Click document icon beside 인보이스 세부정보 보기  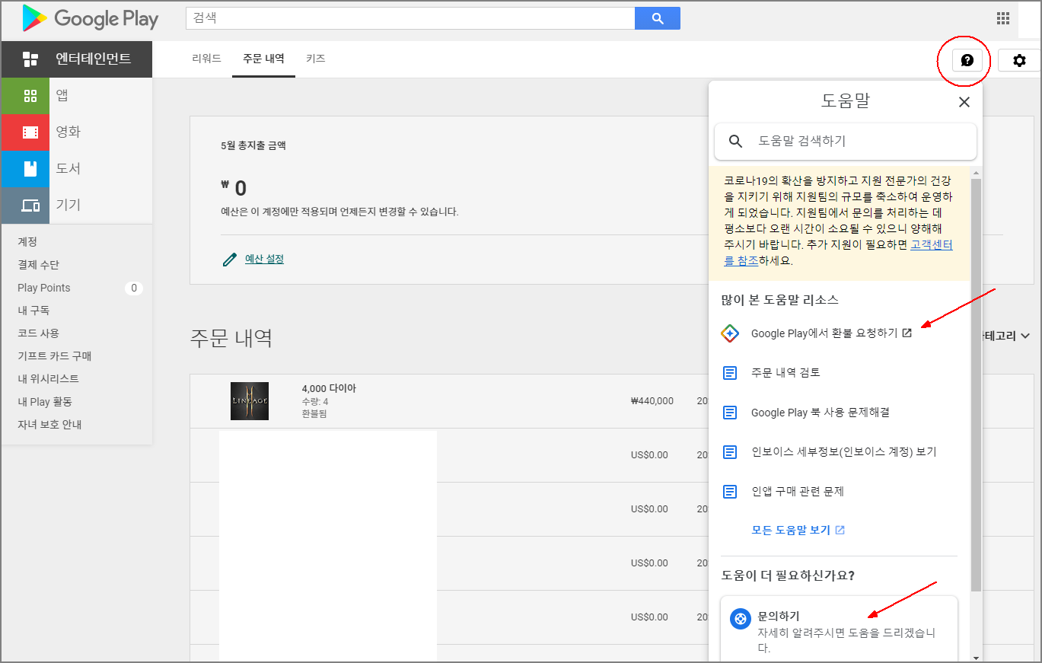click(729, 452)
